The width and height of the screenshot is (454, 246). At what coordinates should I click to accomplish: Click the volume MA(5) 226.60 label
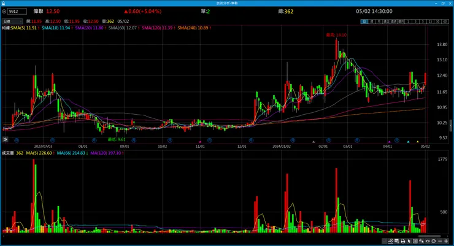[40, 153]
